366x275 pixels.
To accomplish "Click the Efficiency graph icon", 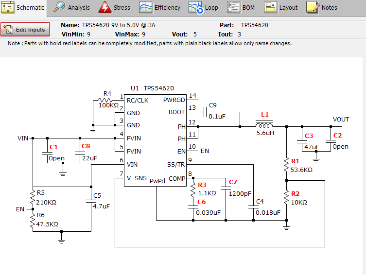I will (x=146, y=7).
